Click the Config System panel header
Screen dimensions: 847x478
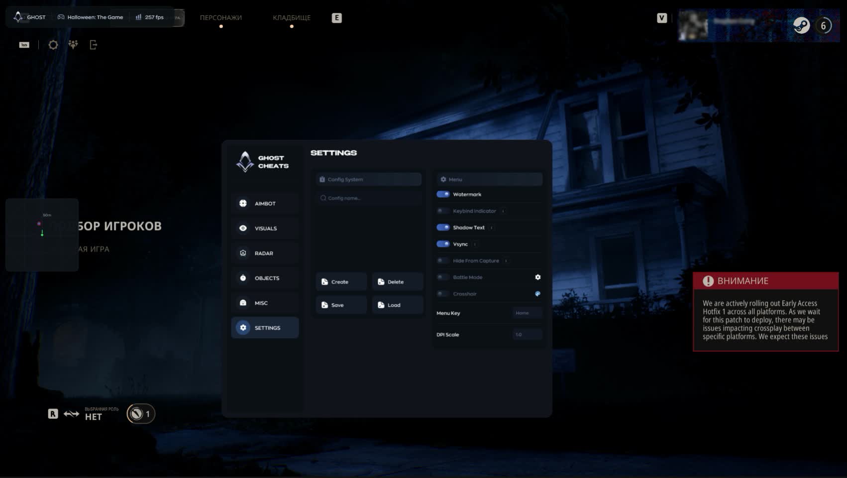click(x=369, y=179)
